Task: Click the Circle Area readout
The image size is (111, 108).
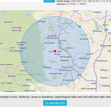Action: click(84, 1)
